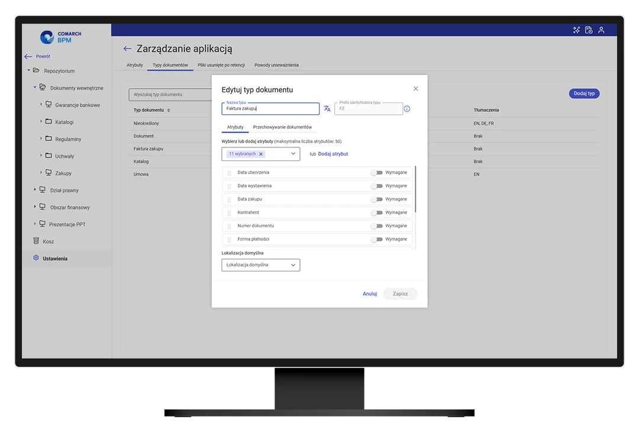Click the info icon beside prefix field
The height and width of the screenshot is (426, 639).
click(406, 109)
